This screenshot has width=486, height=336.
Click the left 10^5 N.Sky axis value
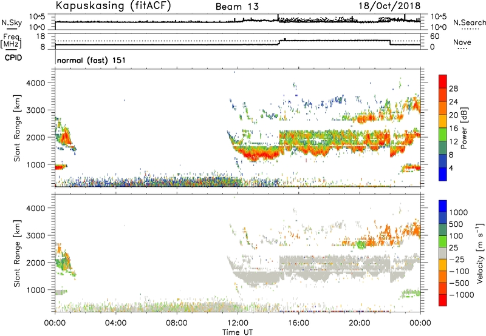[x=37, y=16]
